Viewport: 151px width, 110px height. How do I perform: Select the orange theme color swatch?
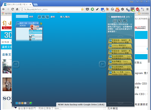point(22,103)
